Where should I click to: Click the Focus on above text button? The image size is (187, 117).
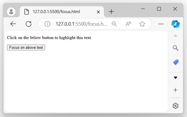(26, 47)
